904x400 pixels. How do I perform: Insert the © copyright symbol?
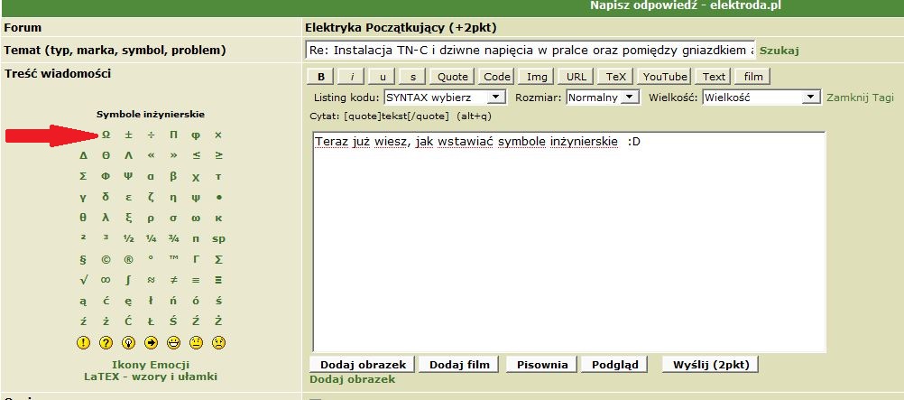click(106, 260)
